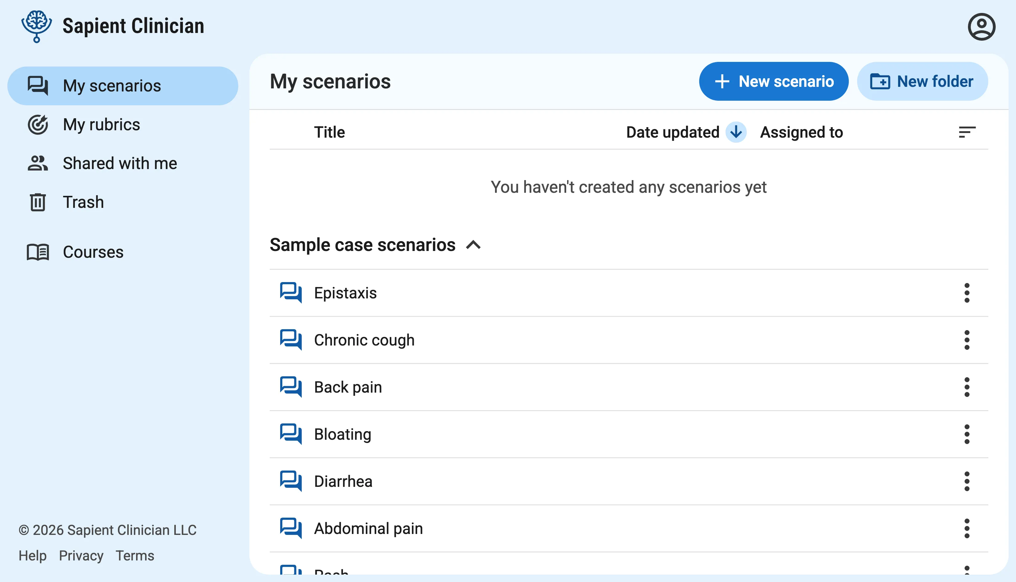
Task: Click the Shared with me people icon
Action: coord(37,163)
